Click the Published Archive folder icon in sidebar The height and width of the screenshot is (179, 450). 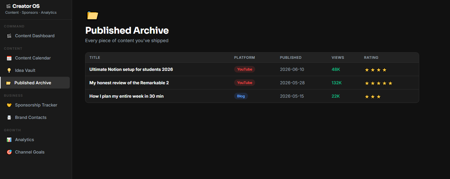coord(9,83)
